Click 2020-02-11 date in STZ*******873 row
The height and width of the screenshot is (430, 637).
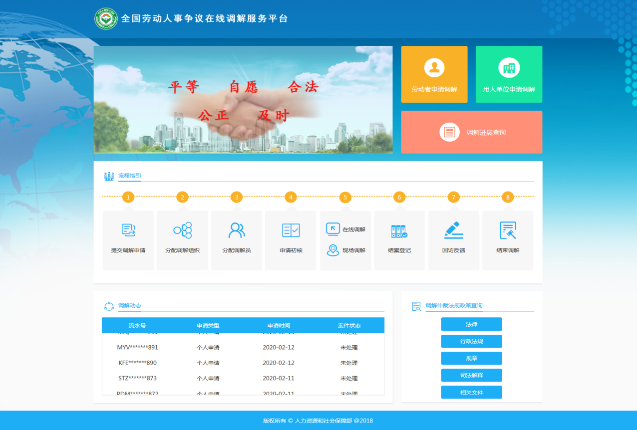[279, 378]
